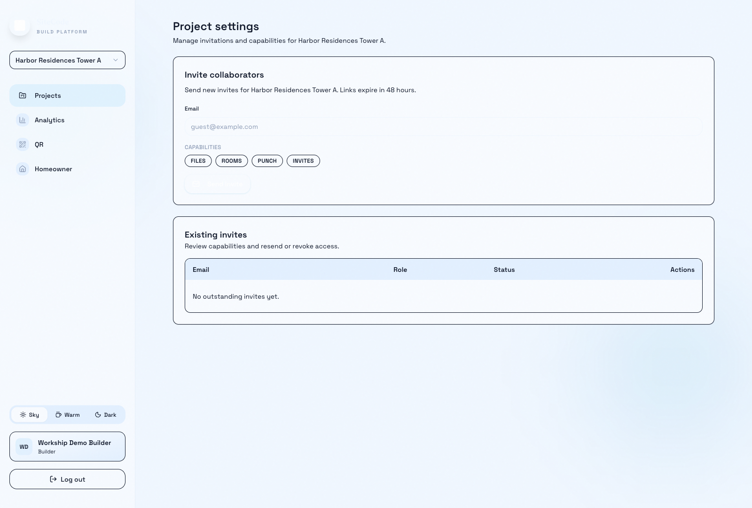The image size is (752, 508).
Task: Click the Analytics bar chart icon
Action: pyautogui.click(x=23, y=120)
